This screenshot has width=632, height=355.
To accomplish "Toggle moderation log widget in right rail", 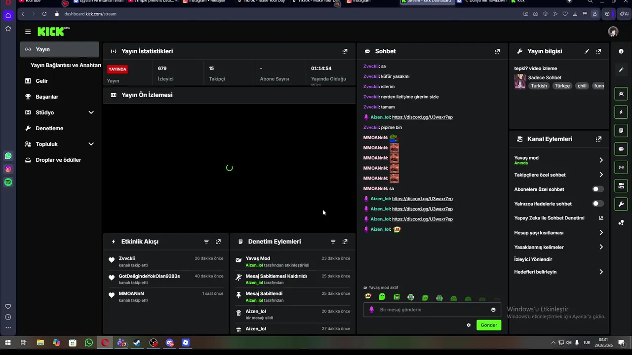I will 621,131.
